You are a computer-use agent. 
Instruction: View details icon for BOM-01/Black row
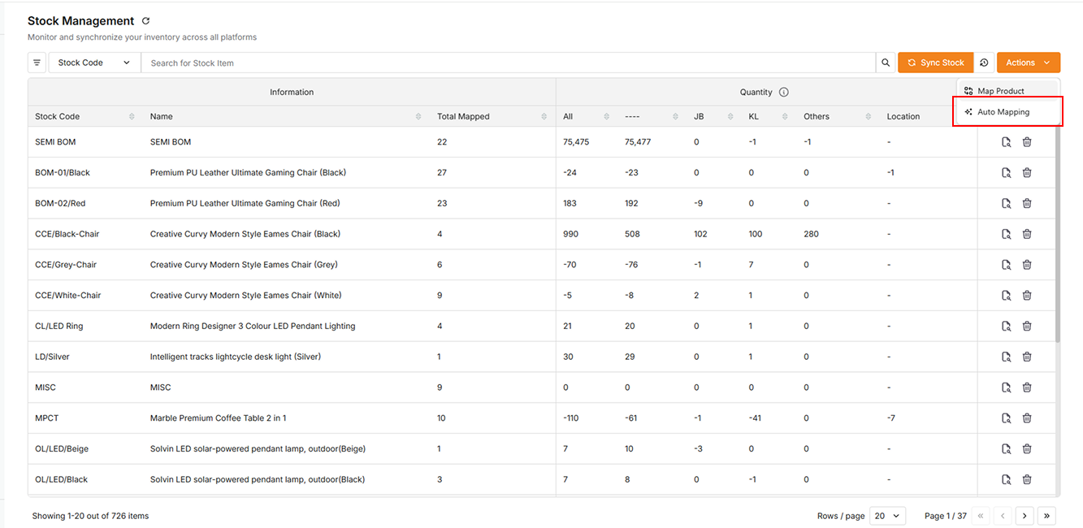coord(1006,172)
